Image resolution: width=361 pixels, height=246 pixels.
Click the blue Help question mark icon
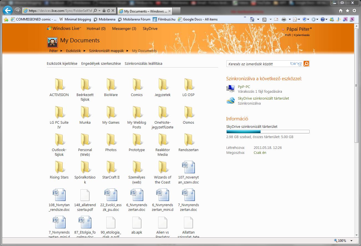(322, 19)
